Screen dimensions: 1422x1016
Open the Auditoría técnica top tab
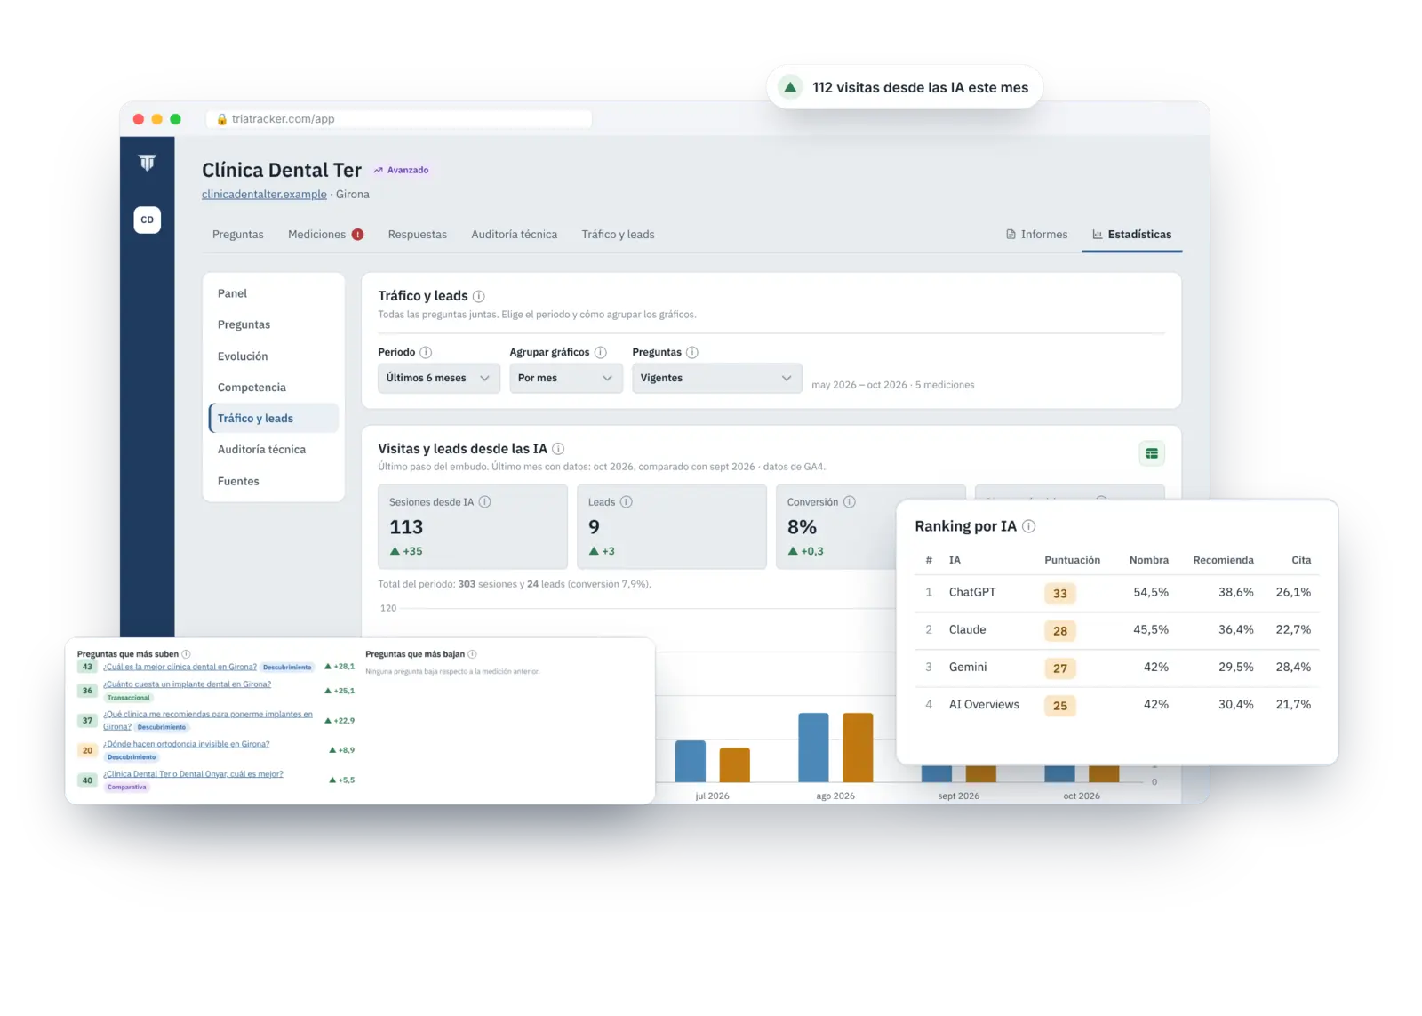pos(515,235)
